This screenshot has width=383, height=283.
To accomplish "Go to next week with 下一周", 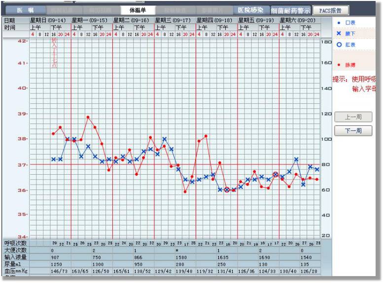I will click(x=353, y=131).
